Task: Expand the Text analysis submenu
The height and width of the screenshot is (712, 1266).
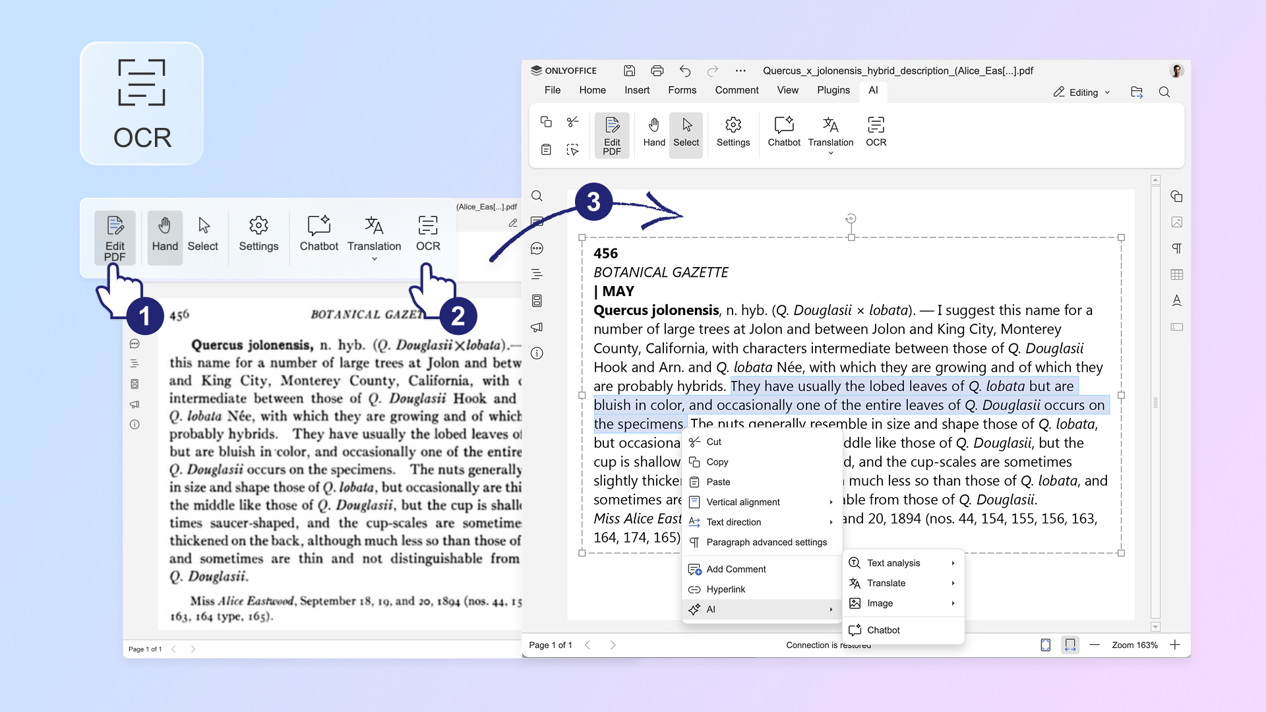Action: point(903,563)
